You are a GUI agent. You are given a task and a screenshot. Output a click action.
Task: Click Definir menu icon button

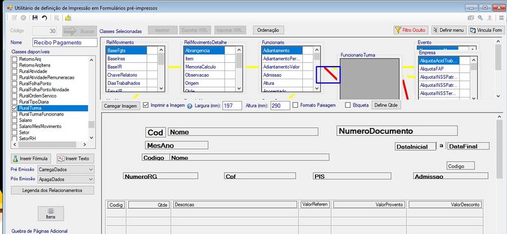(449, 30)
